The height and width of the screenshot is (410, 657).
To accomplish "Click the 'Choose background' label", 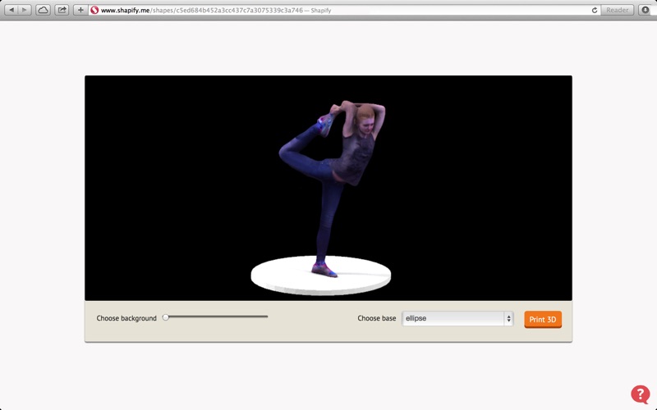I will click(x=126, y=318).
